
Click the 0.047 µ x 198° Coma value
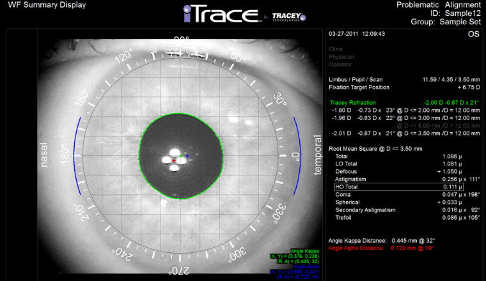pos(461,195)
